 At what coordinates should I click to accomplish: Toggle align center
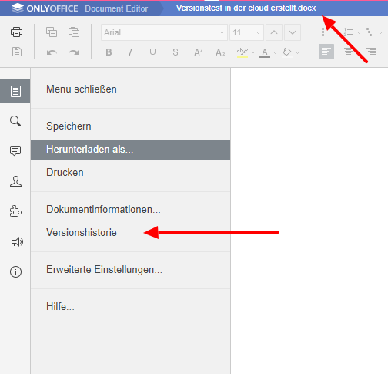coord(349,52)
